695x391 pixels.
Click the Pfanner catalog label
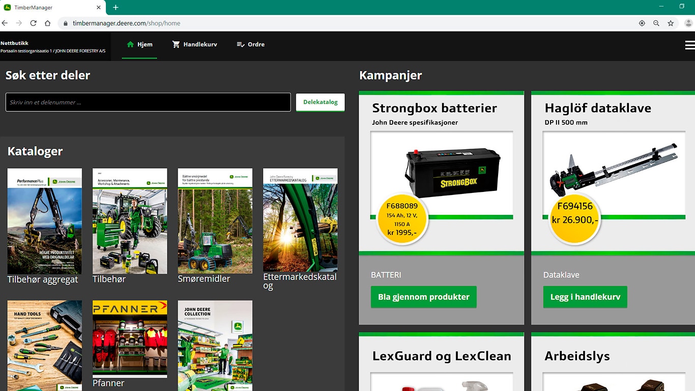point(108,383)
